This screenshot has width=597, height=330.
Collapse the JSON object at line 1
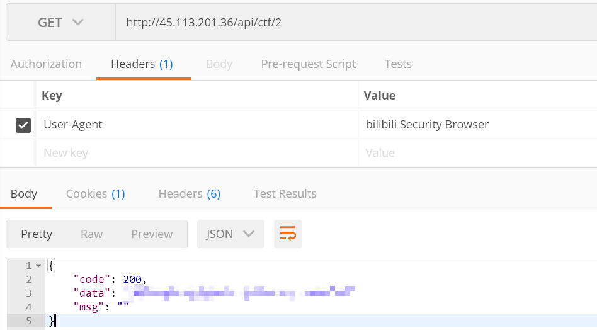click(x=39, y=266)
